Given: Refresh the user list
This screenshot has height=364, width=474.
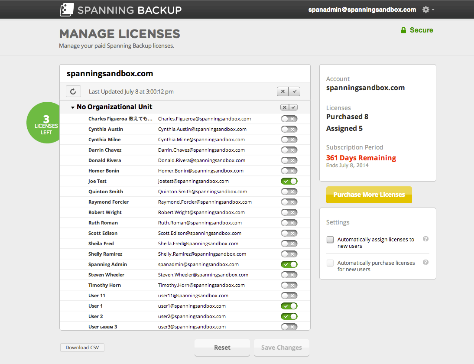Looking at the screenshot, I should [73, 91].
